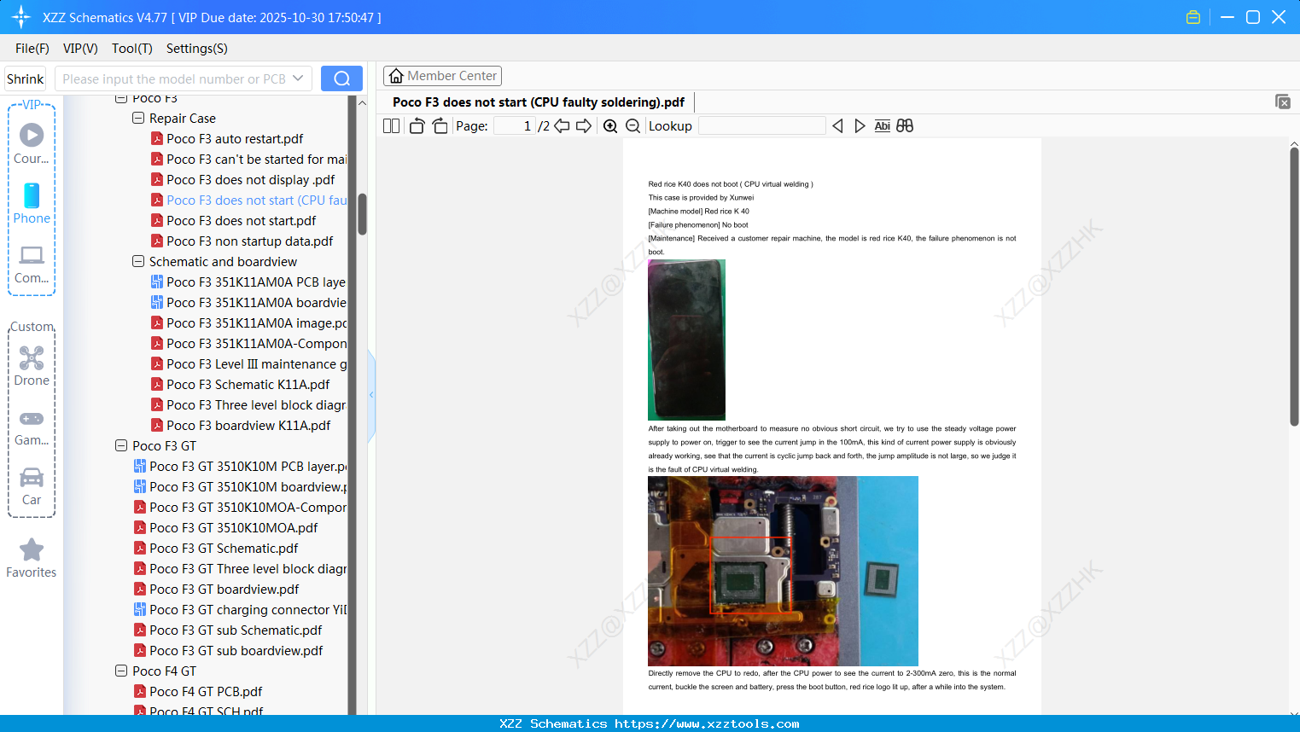The width and height of the screenshot is (1300, 732).
Task: Open Favorites in the sidebar
Action: tap(32, 558)
